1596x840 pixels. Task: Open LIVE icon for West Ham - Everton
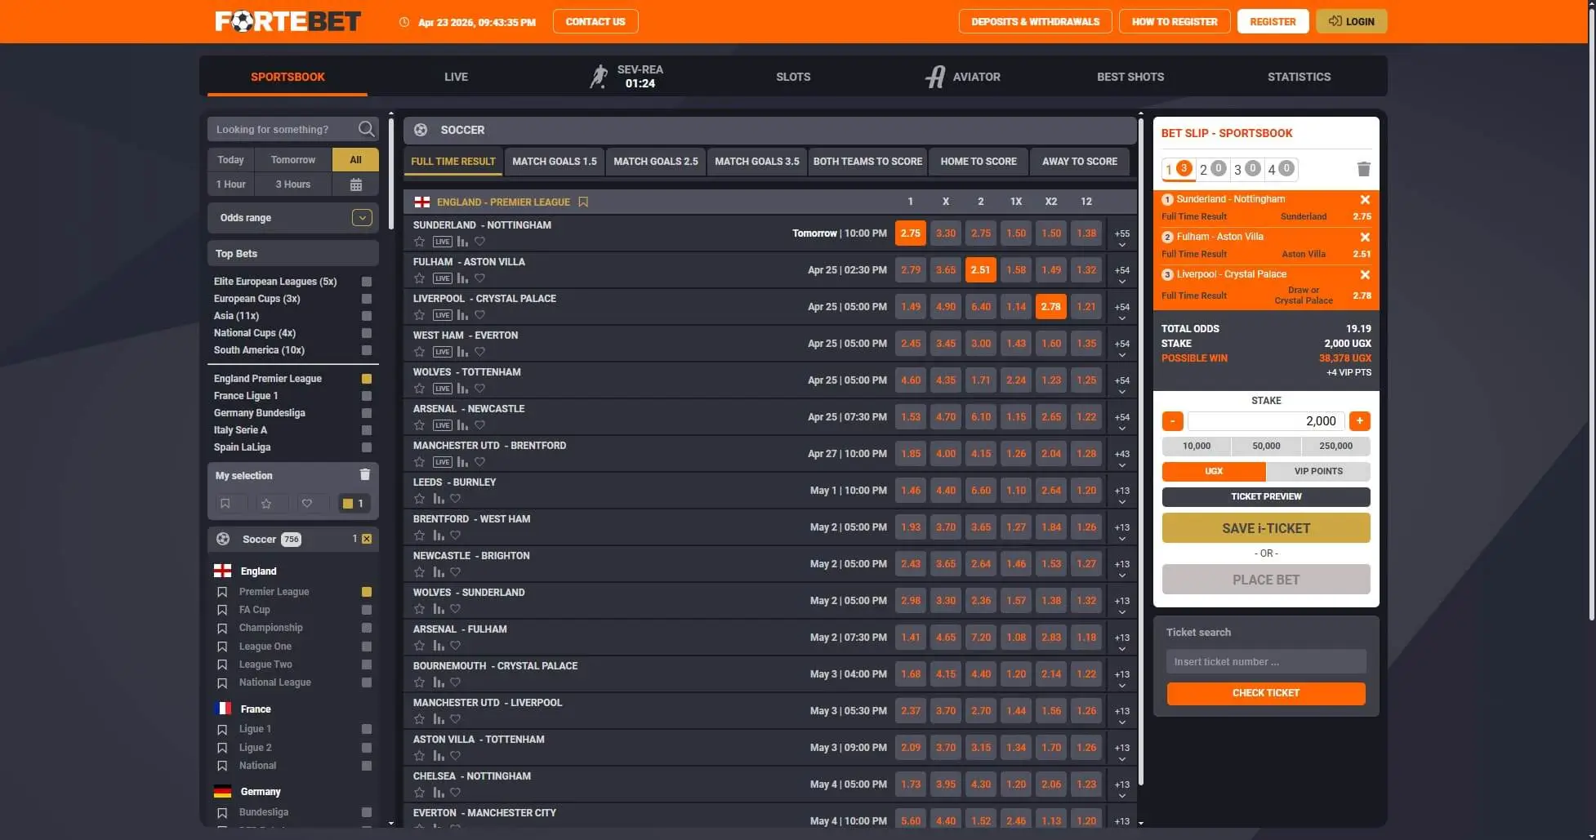[x=442, y=352]
